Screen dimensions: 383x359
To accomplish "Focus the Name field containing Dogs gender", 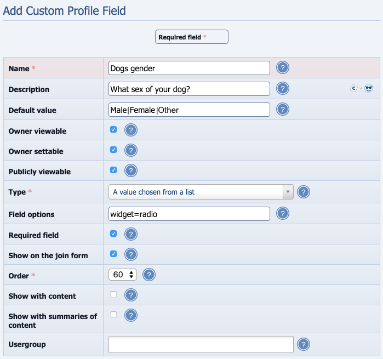I will pyautogui.click(x=189, y=68).
